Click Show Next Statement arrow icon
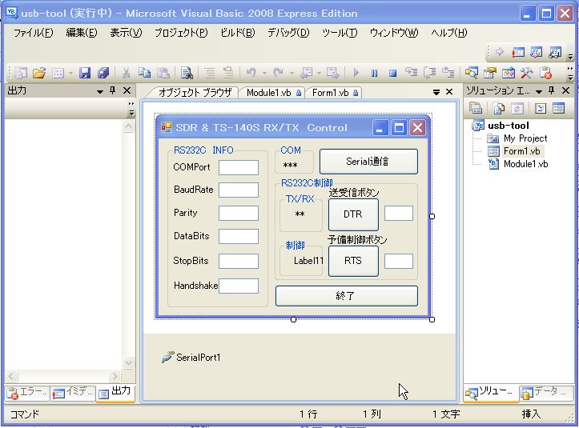Viewport: 579px width, 428px height. tap(500, 52)
